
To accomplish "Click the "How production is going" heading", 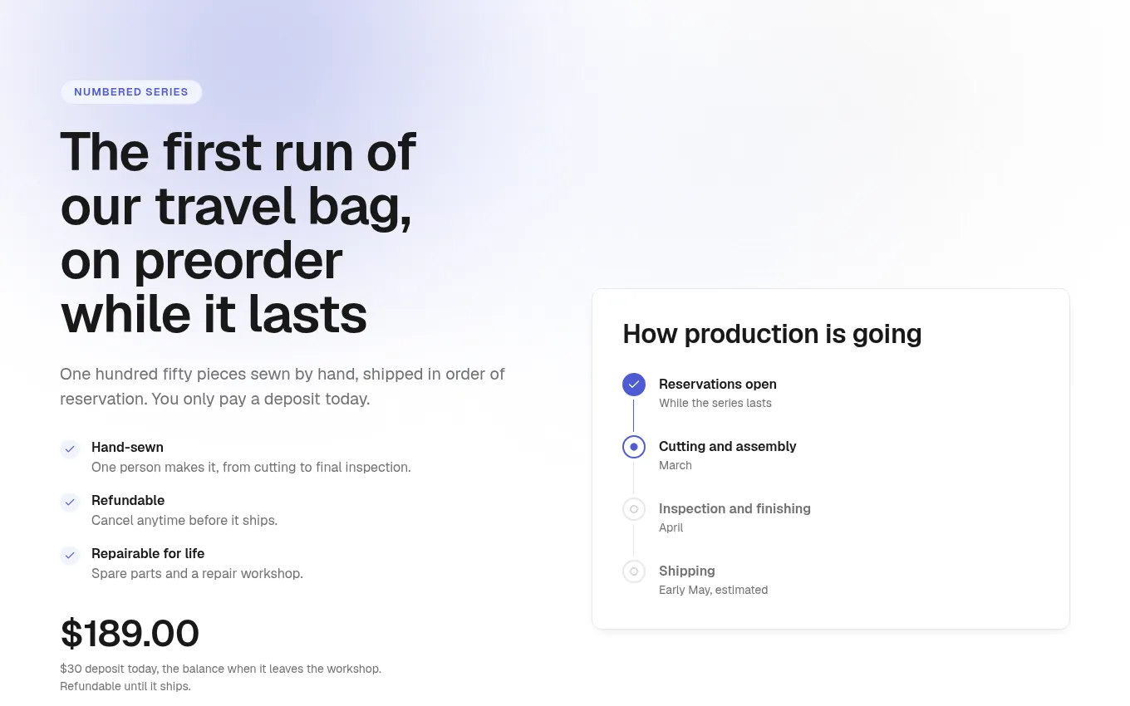I will pyautogui.click(x=772, y=334).
